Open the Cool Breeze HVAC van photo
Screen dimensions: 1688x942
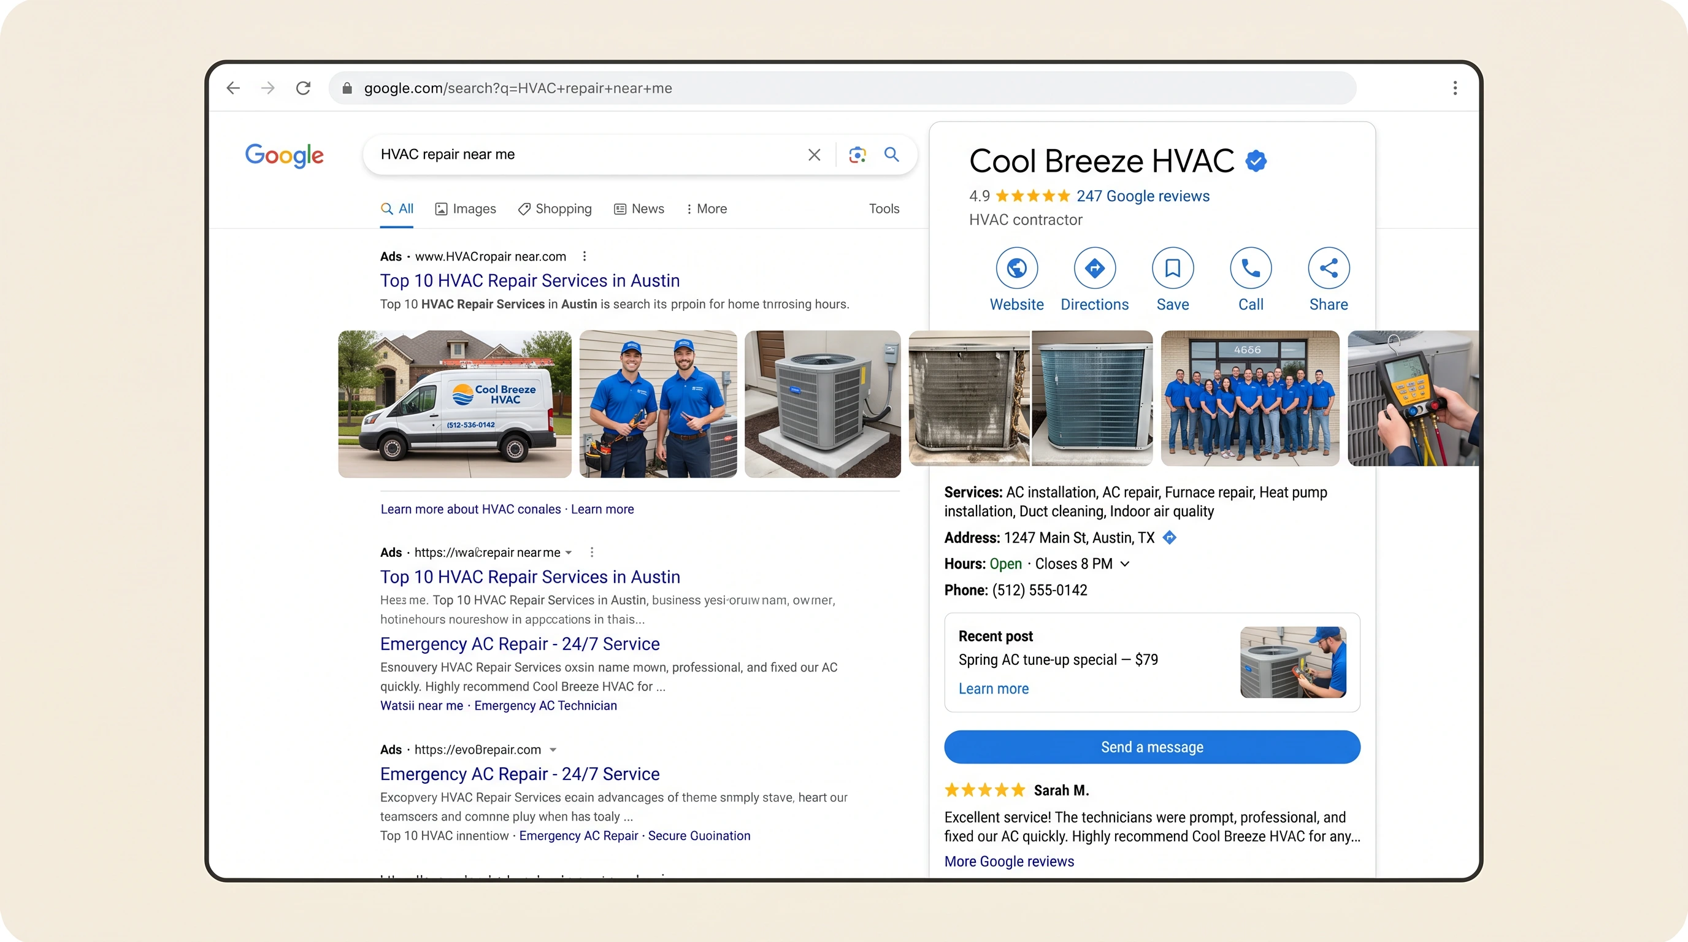(455, 404)
